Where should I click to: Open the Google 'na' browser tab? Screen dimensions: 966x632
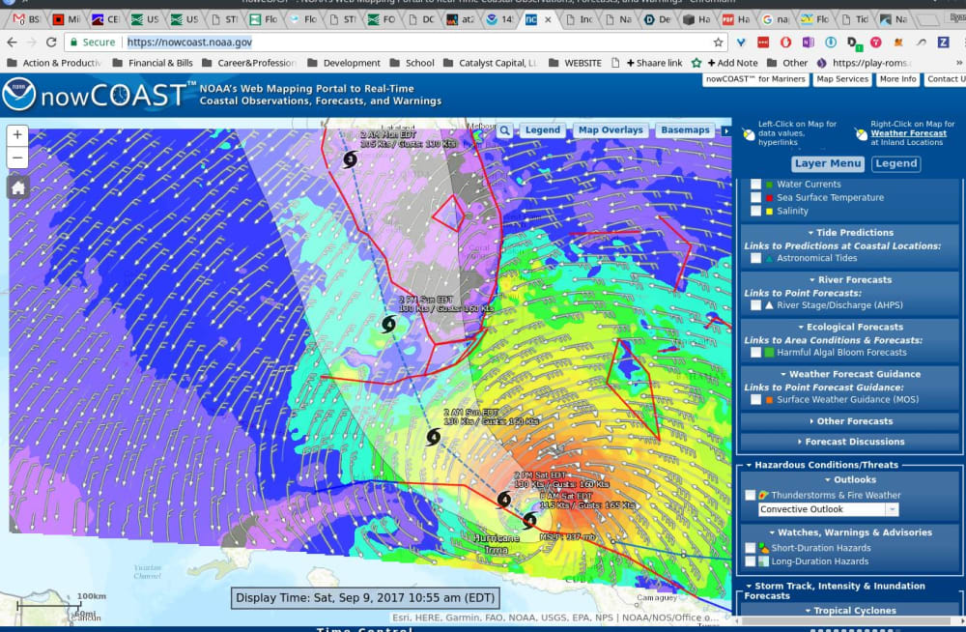tap(777, 19)
